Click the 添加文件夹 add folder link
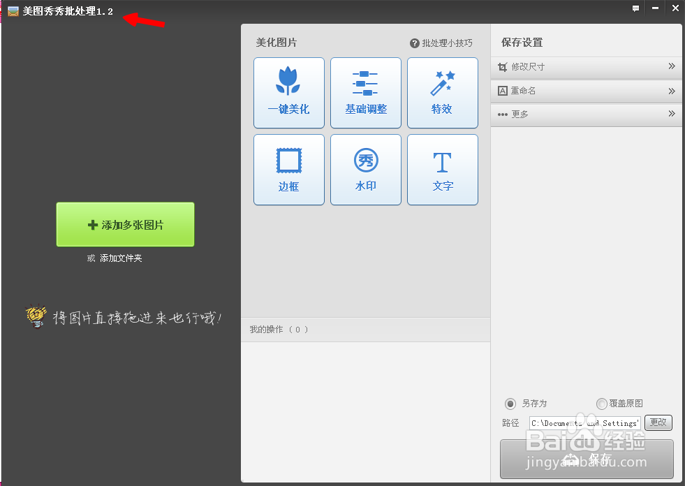 pyautogui.click(x=121, y=258)
